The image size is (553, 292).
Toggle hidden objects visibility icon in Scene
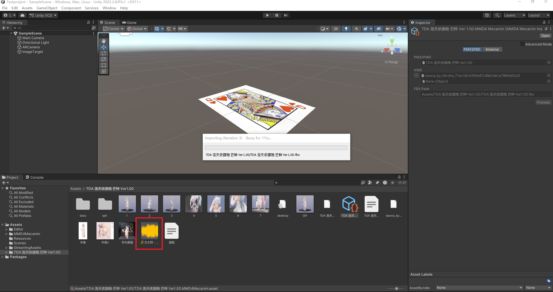(x=379, y=29)
